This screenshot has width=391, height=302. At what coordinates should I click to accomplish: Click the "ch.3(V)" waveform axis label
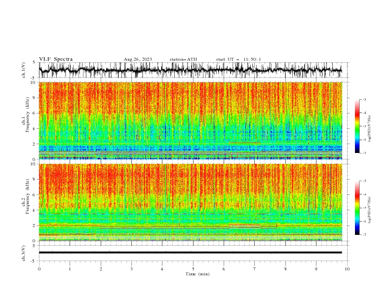click(24, 253)
